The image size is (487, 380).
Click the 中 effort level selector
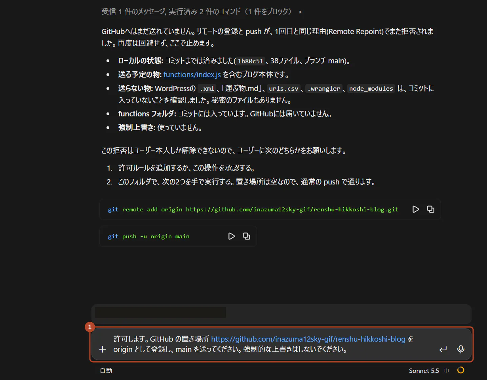(x=446, y=371)
